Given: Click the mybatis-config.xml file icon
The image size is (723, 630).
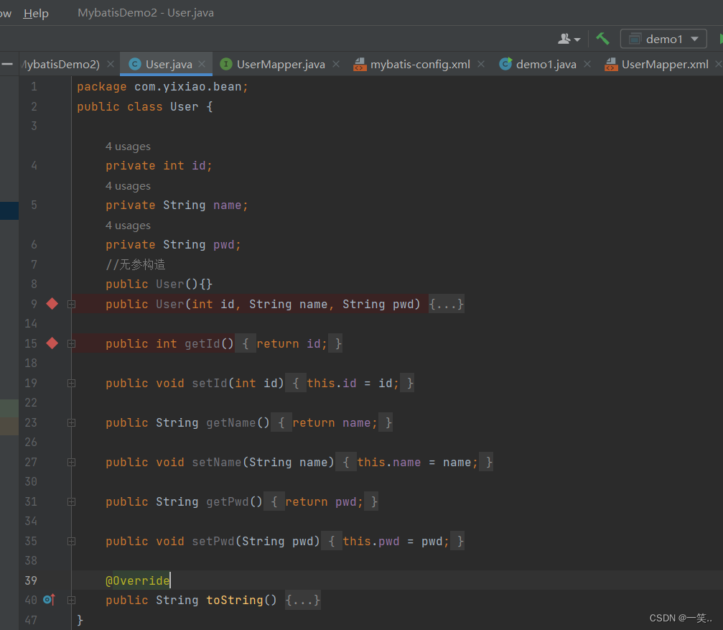Looking at the screenshot, I should coord(360,64).
